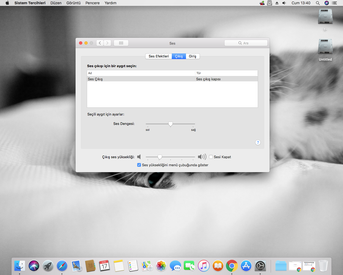Open the Contacts book in Dock
343x275 pixels.
click(90, 266)
